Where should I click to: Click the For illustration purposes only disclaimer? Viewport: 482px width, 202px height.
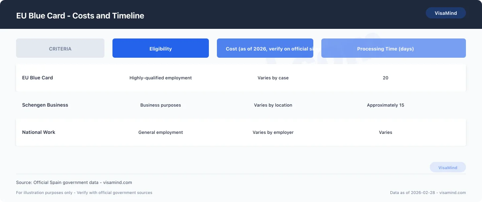point(84,193)
